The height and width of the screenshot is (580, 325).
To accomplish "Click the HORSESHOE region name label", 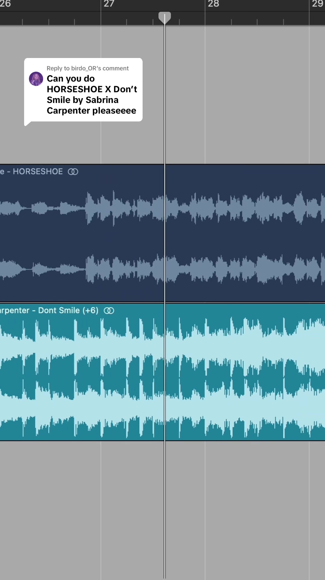I will [x=31, y=172].
